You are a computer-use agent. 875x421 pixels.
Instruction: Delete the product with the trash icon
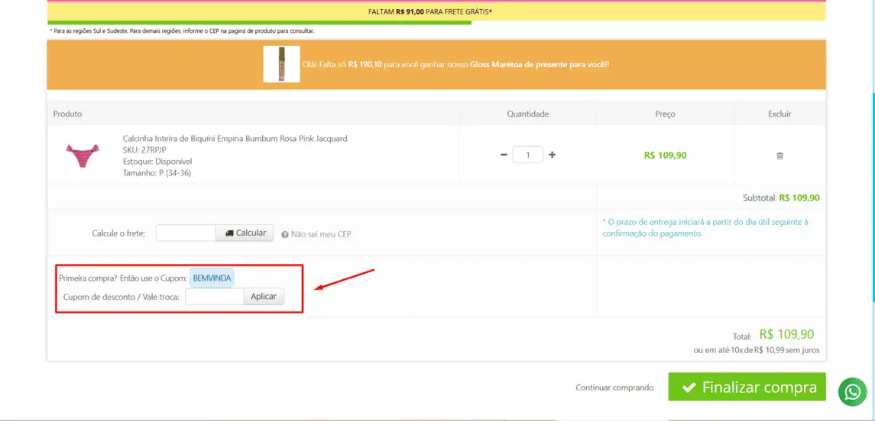[x=779, y=156]
